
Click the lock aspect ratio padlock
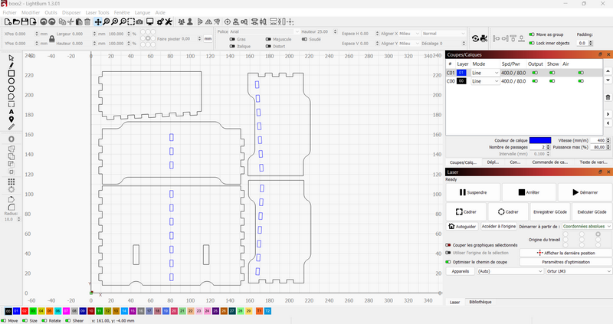[x=51, y=38]
